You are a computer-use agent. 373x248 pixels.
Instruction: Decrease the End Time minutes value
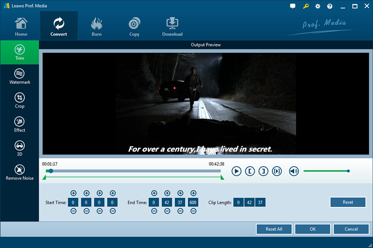[167, 211]
